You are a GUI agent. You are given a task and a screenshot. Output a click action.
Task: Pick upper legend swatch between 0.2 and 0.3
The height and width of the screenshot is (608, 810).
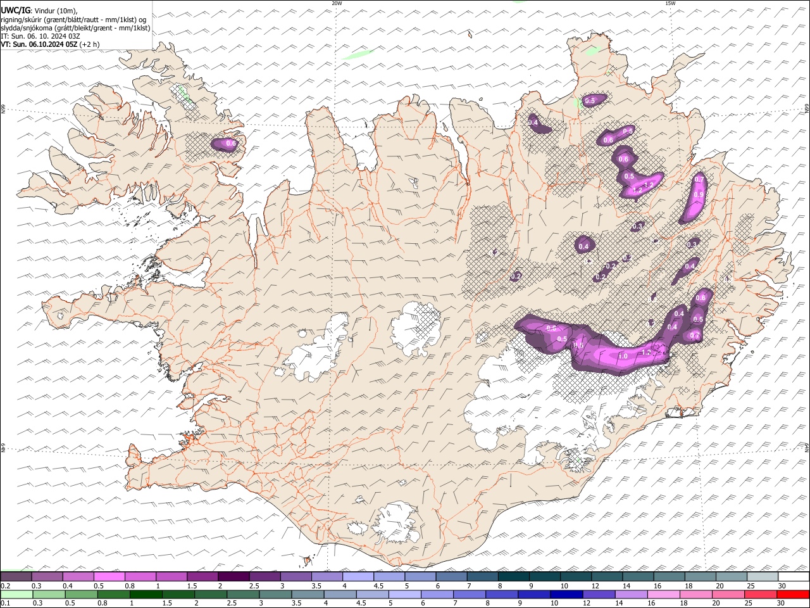tap(16, 576)
